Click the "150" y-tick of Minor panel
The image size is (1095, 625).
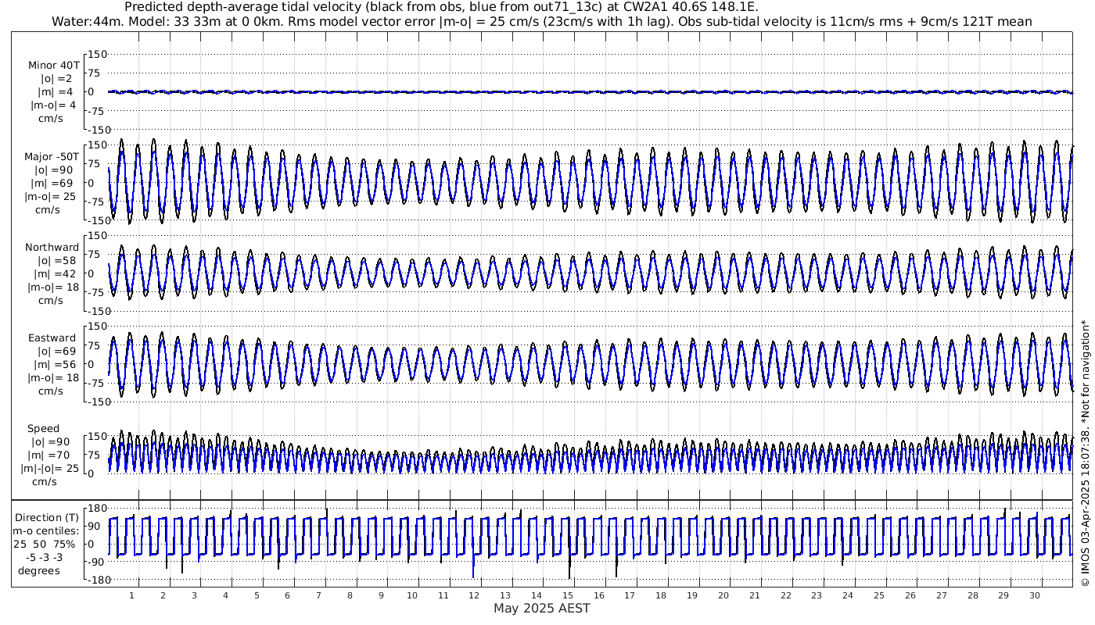coord(96,55)
